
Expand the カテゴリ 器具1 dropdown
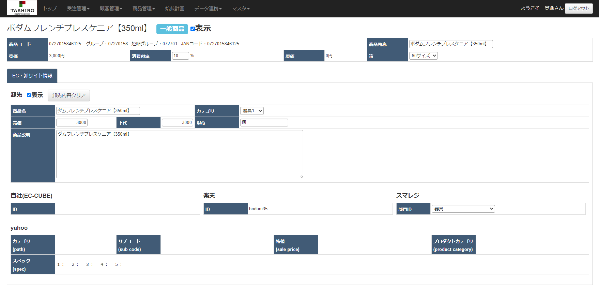(252, 111)
